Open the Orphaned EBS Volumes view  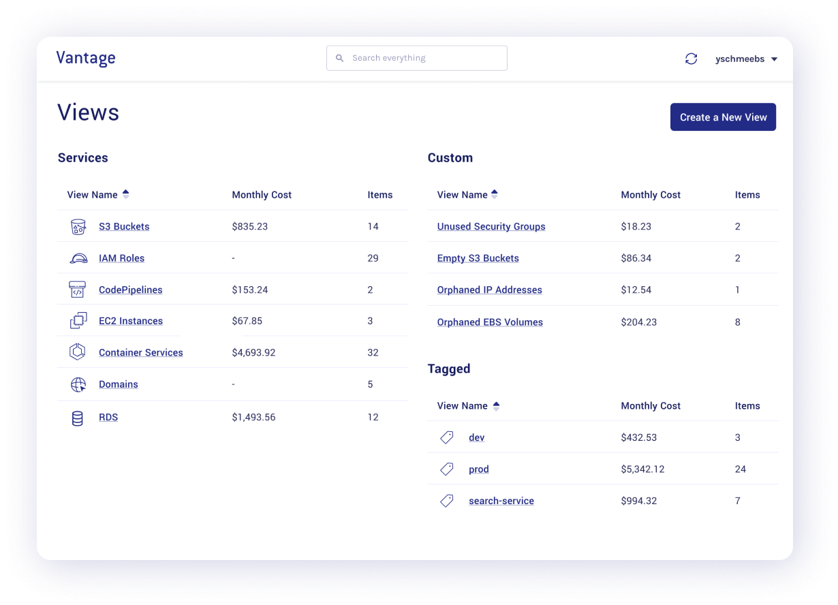[490, 322]
